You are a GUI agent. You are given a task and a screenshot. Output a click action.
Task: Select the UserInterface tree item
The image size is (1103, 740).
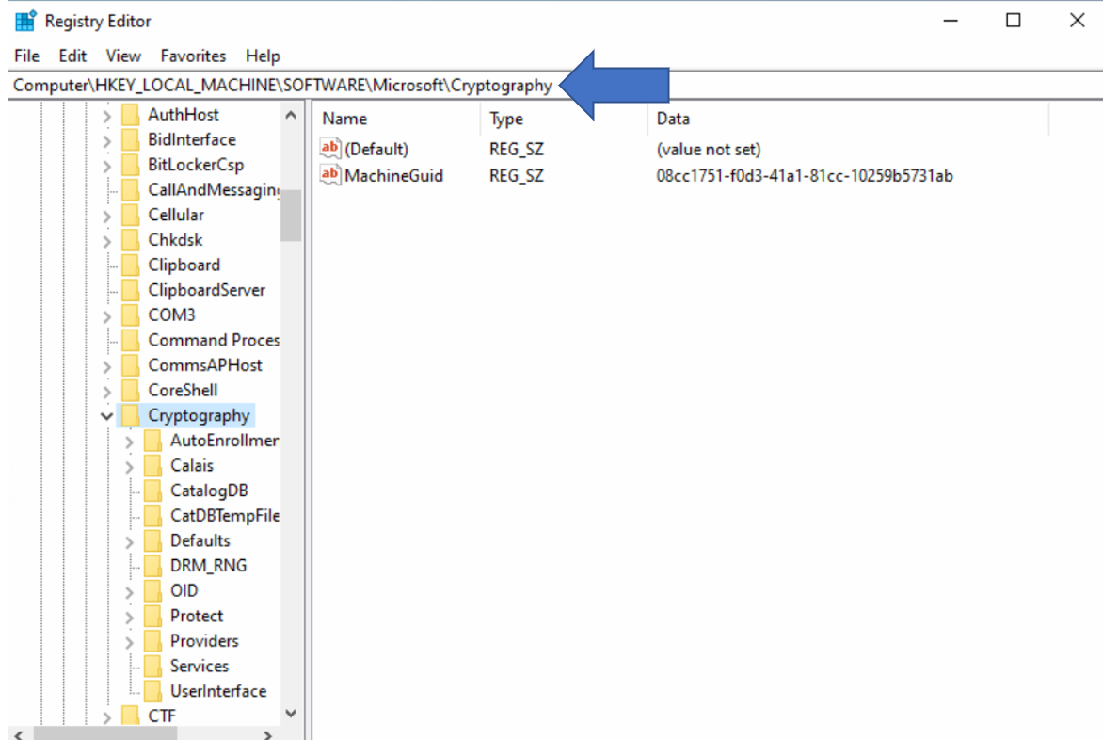pyautogui.click(x=218, y=691)
